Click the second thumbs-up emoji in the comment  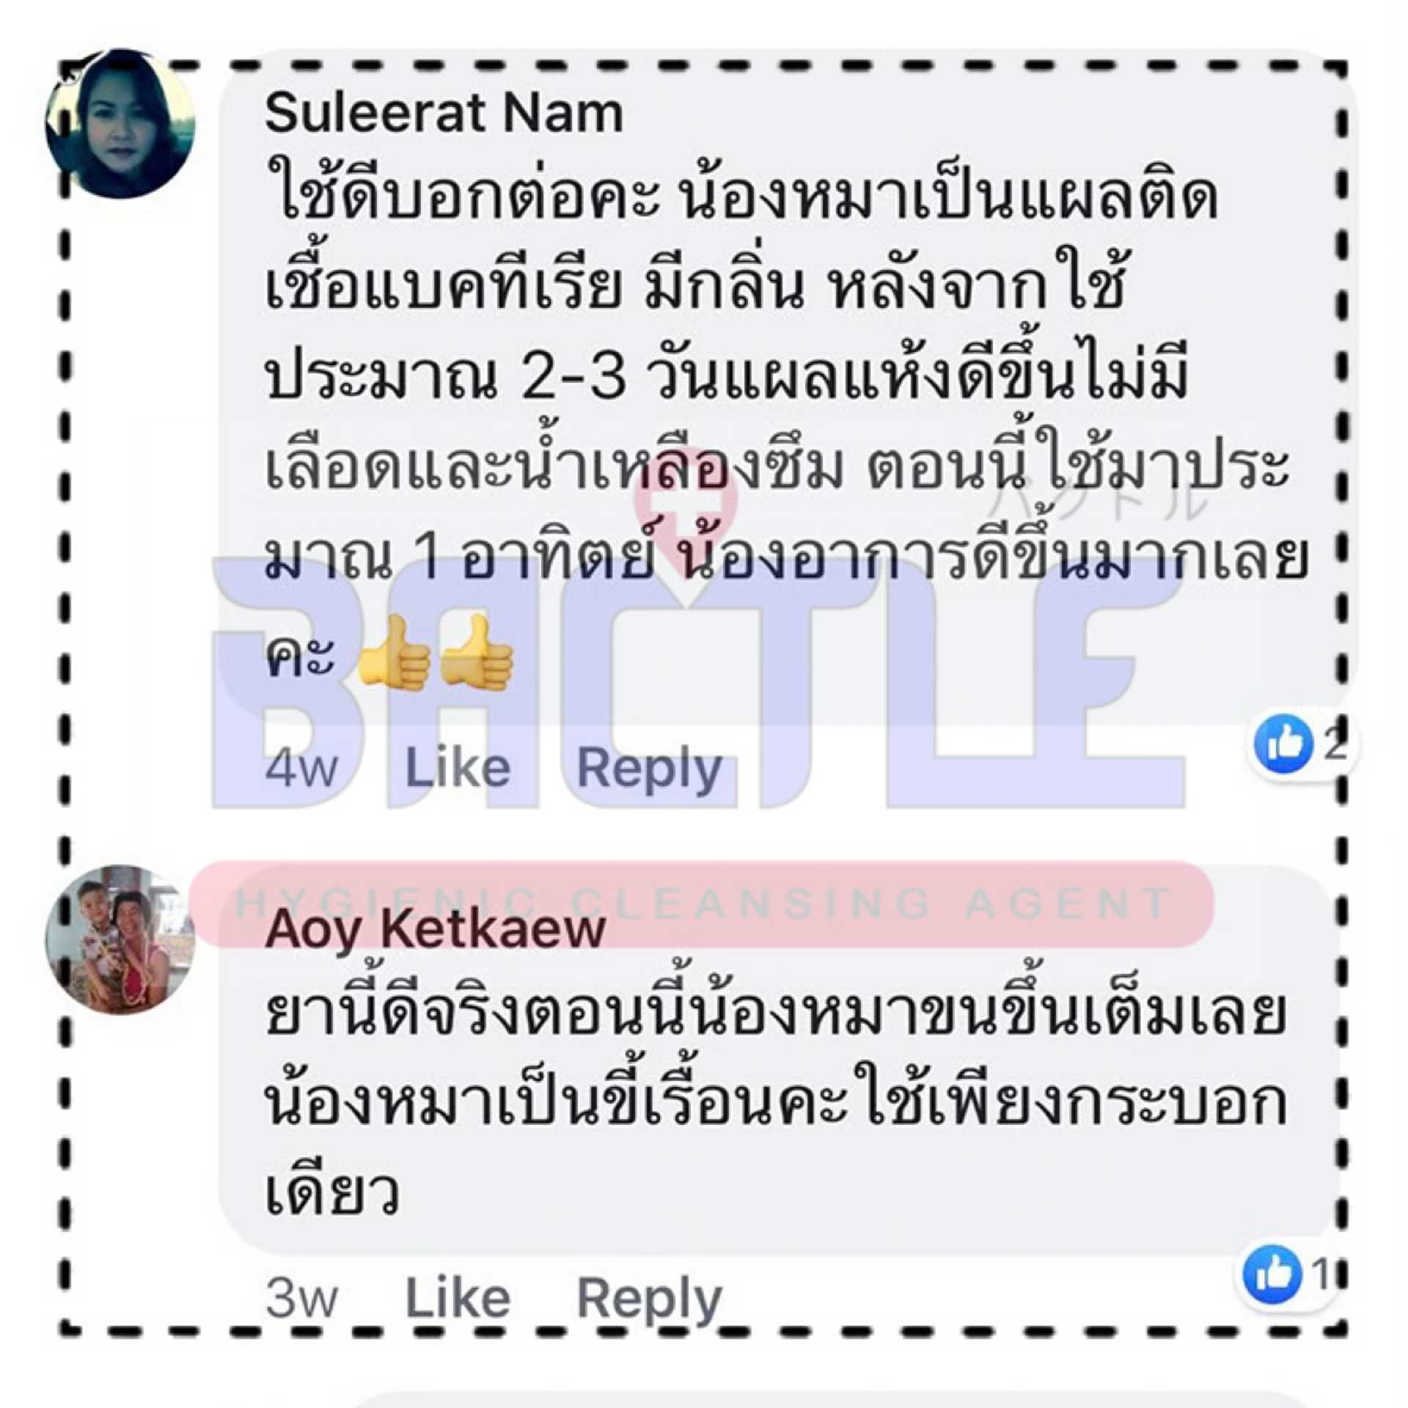[x=477, y=653]
